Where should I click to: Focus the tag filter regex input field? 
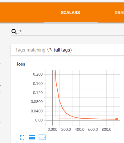point(71,32)
